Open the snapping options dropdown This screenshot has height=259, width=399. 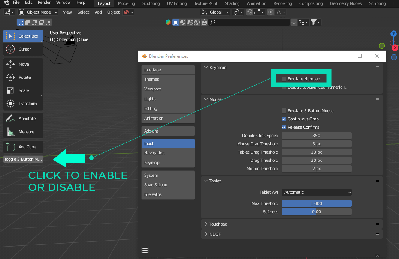(259, 12)
